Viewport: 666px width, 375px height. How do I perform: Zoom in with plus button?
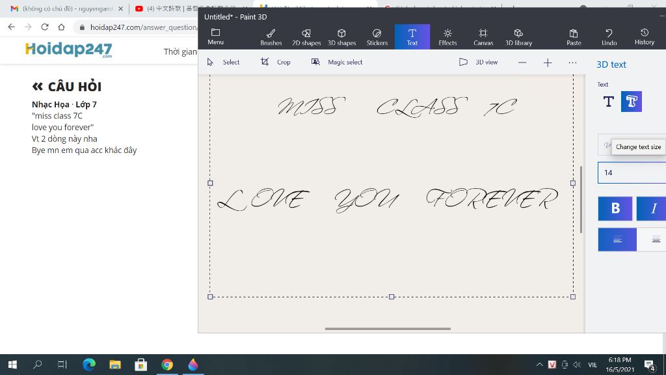pos(548,62)
